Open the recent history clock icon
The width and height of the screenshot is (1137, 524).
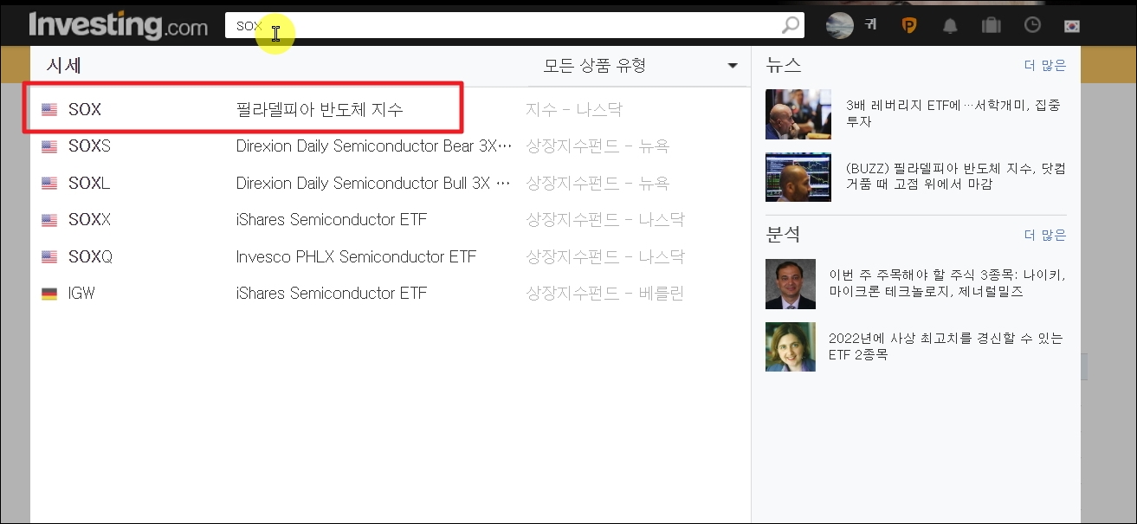click(1032, 25)
